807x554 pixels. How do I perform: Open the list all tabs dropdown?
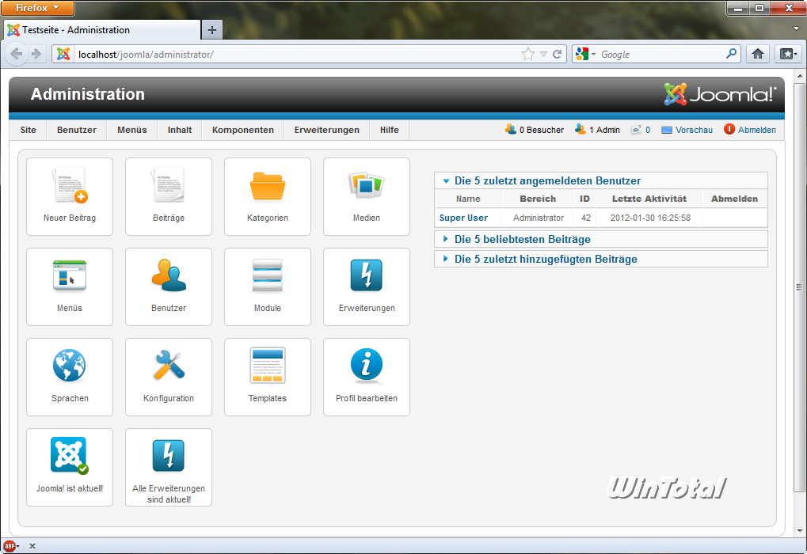tap(797, 28)
